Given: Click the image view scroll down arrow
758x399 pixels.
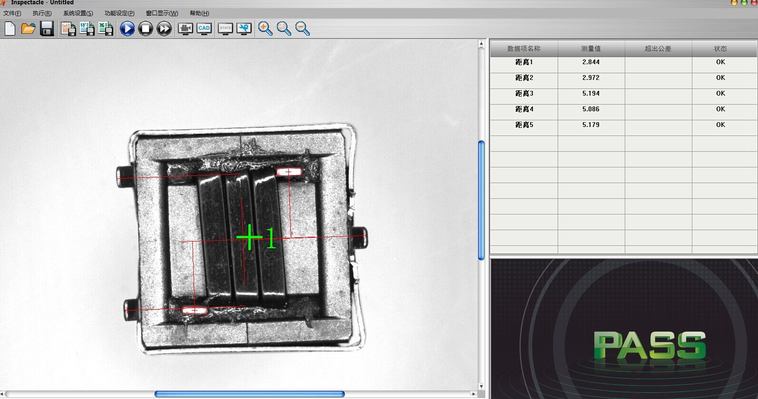Looking at the screenshot, I should click(481, 386).
